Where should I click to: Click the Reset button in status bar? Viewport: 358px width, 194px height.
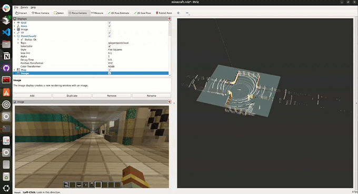pyautogui.click(x=17, y=192)
